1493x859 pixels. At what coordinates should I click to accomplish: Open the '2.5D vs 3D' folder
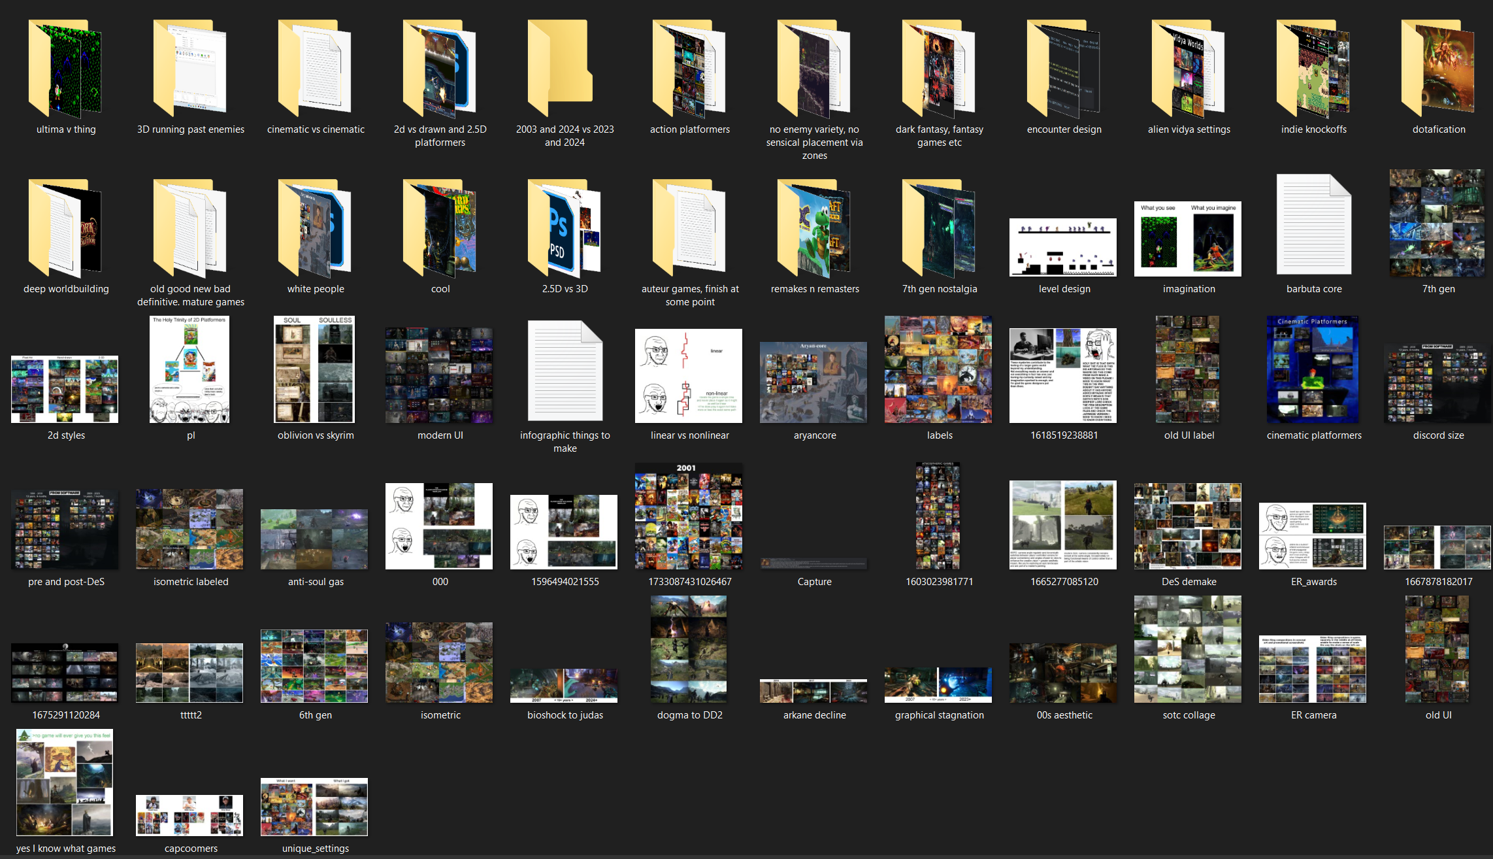pyautogui.click(x=565, y=227)
